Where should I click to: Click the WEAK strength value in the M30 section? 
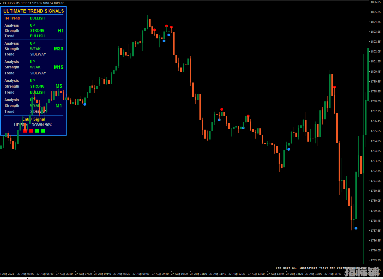pyautogui.click(x=35, y=49)
